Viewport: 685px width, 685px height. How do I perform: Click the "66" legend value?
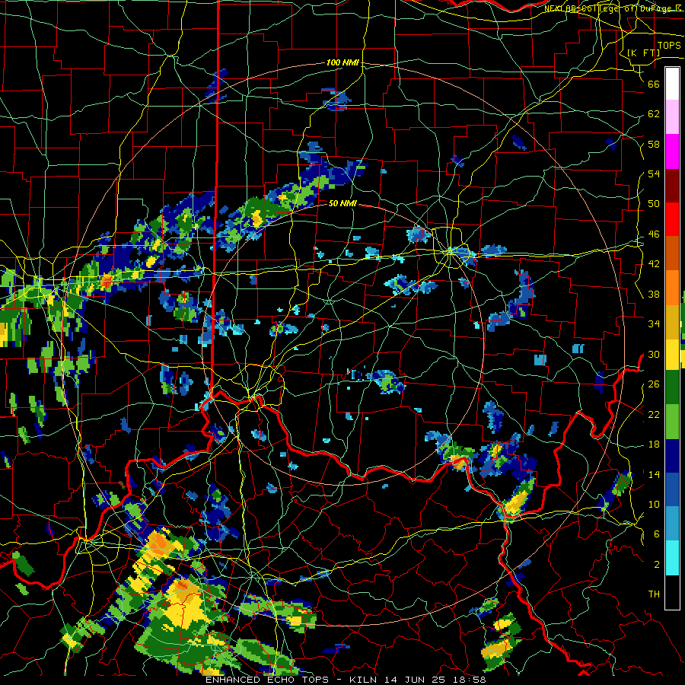tap(654, 84)
